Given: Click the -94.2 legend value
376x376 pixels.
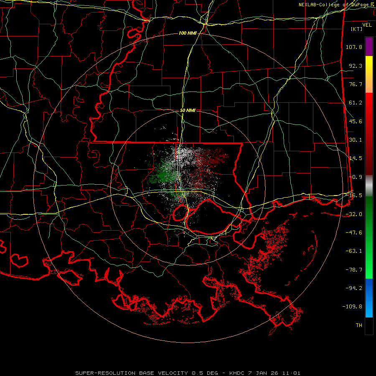Looking at the screenshot, I should (354, 288).
